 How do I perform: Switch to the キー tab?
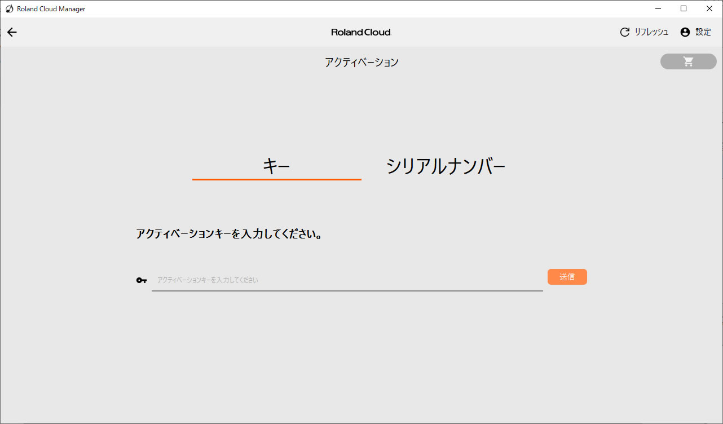pyautogui.click(x=276, y=166)
